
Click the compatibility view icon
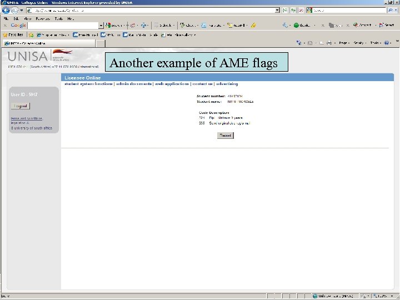(284, 10)
